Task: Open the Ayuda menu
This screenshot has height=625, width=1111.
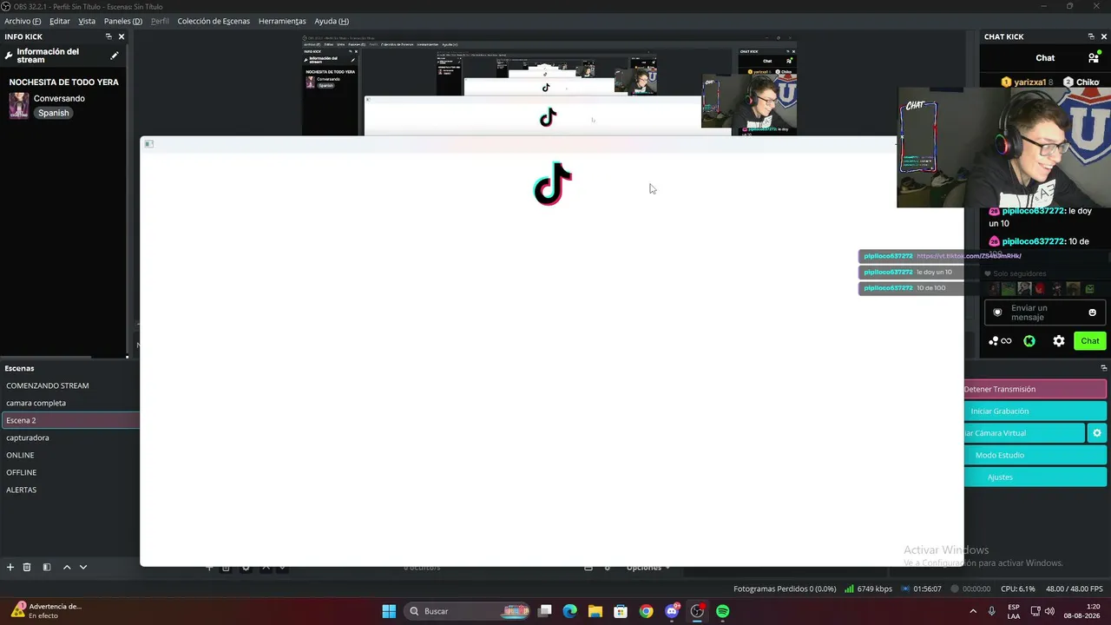Action: [332, 21]
